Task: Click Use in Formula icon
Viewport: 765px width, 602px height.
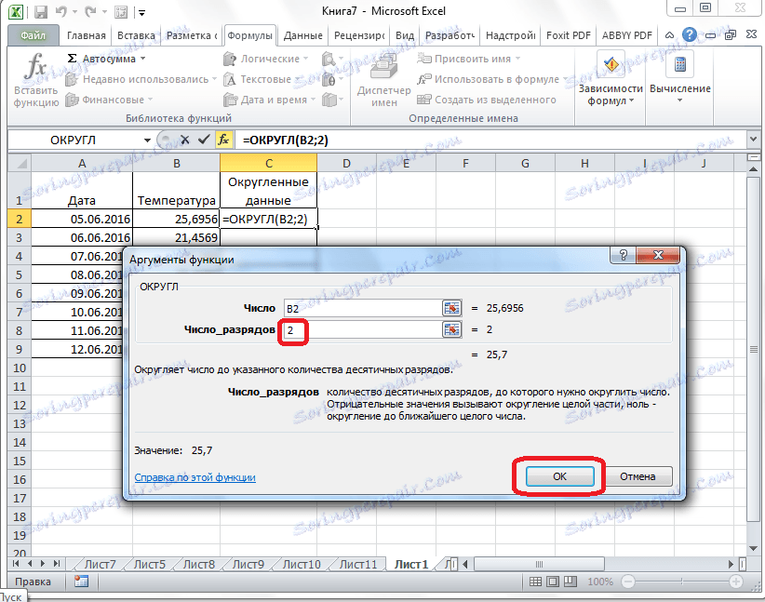Action: coord(424,79)
